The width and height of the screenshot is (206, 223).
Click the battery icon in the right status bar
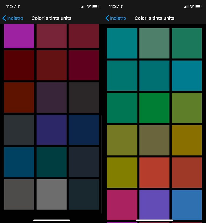click(x=198, y=6)
